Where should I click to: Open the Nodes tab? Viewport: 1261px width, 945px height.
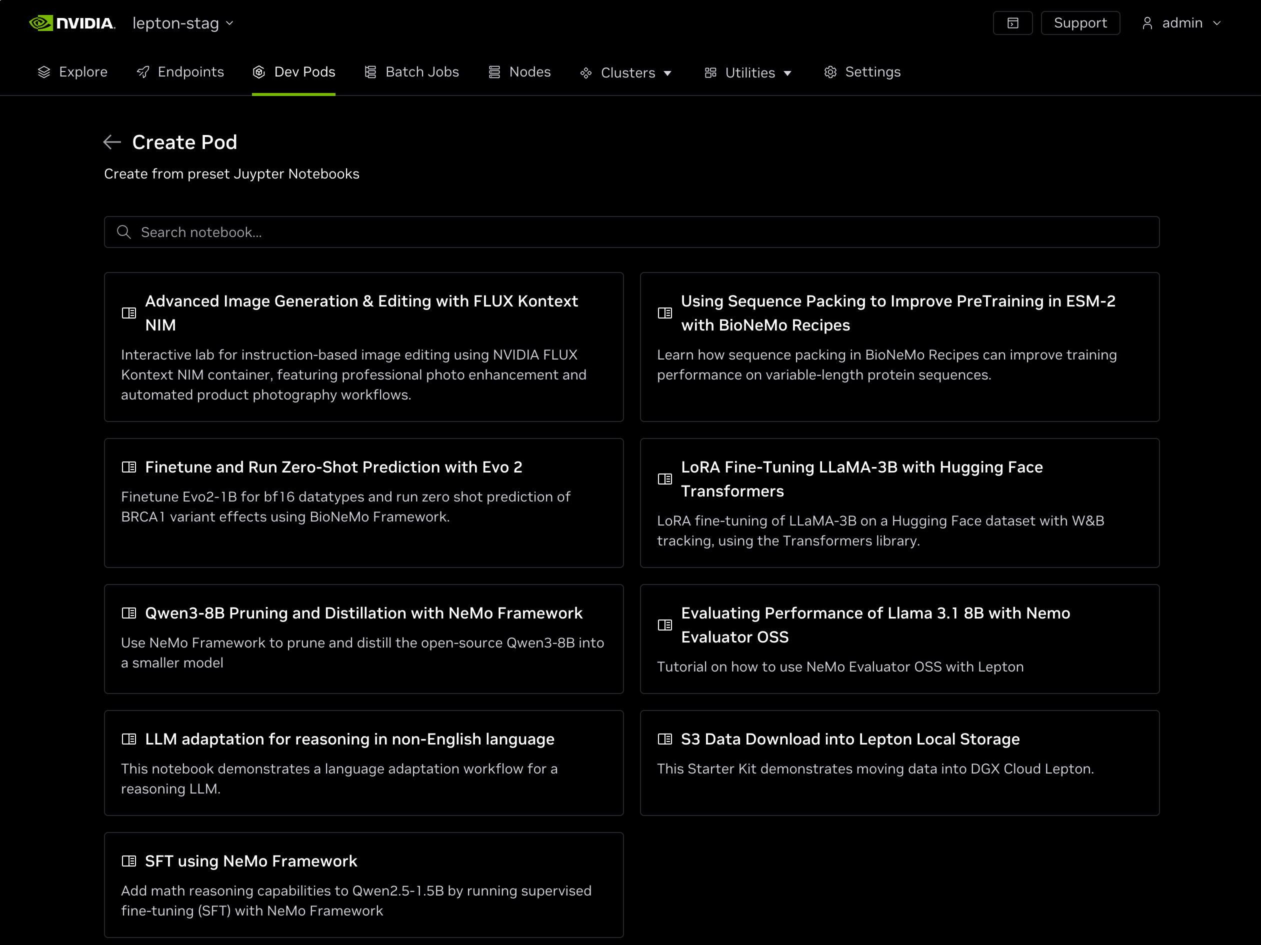pos(519,72)
